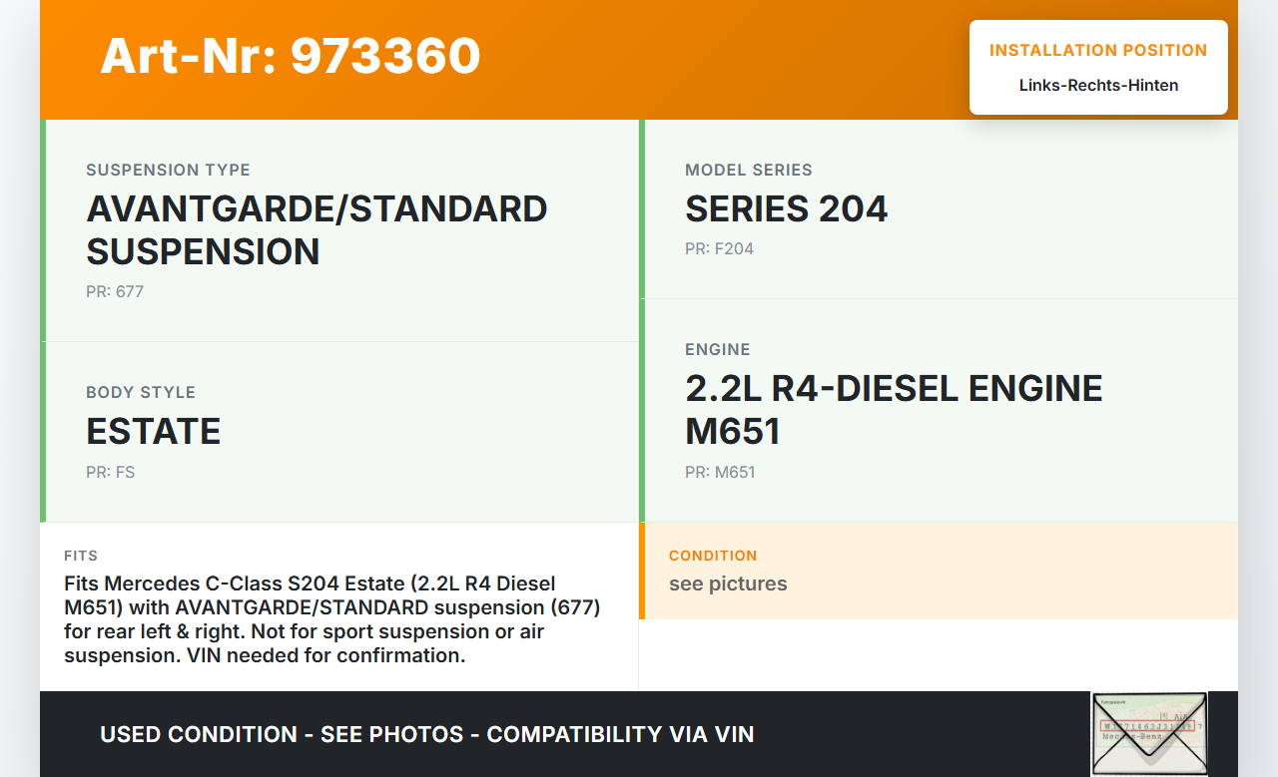
Task: Click the Art-Nr 973360 heading
Action: (x=291, y=56)
